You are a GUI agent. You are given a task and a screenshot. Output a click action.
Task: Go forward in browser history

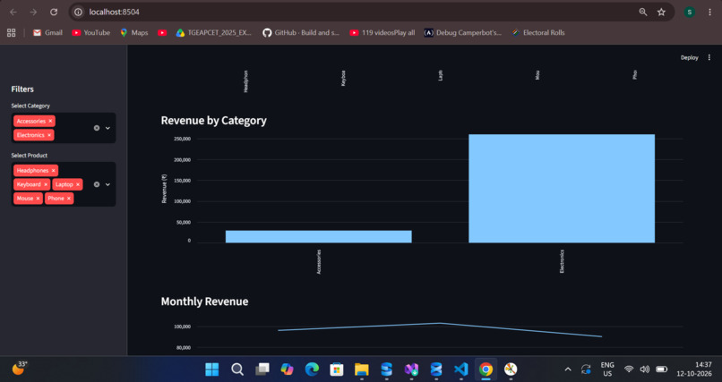[x=33, y=12]
